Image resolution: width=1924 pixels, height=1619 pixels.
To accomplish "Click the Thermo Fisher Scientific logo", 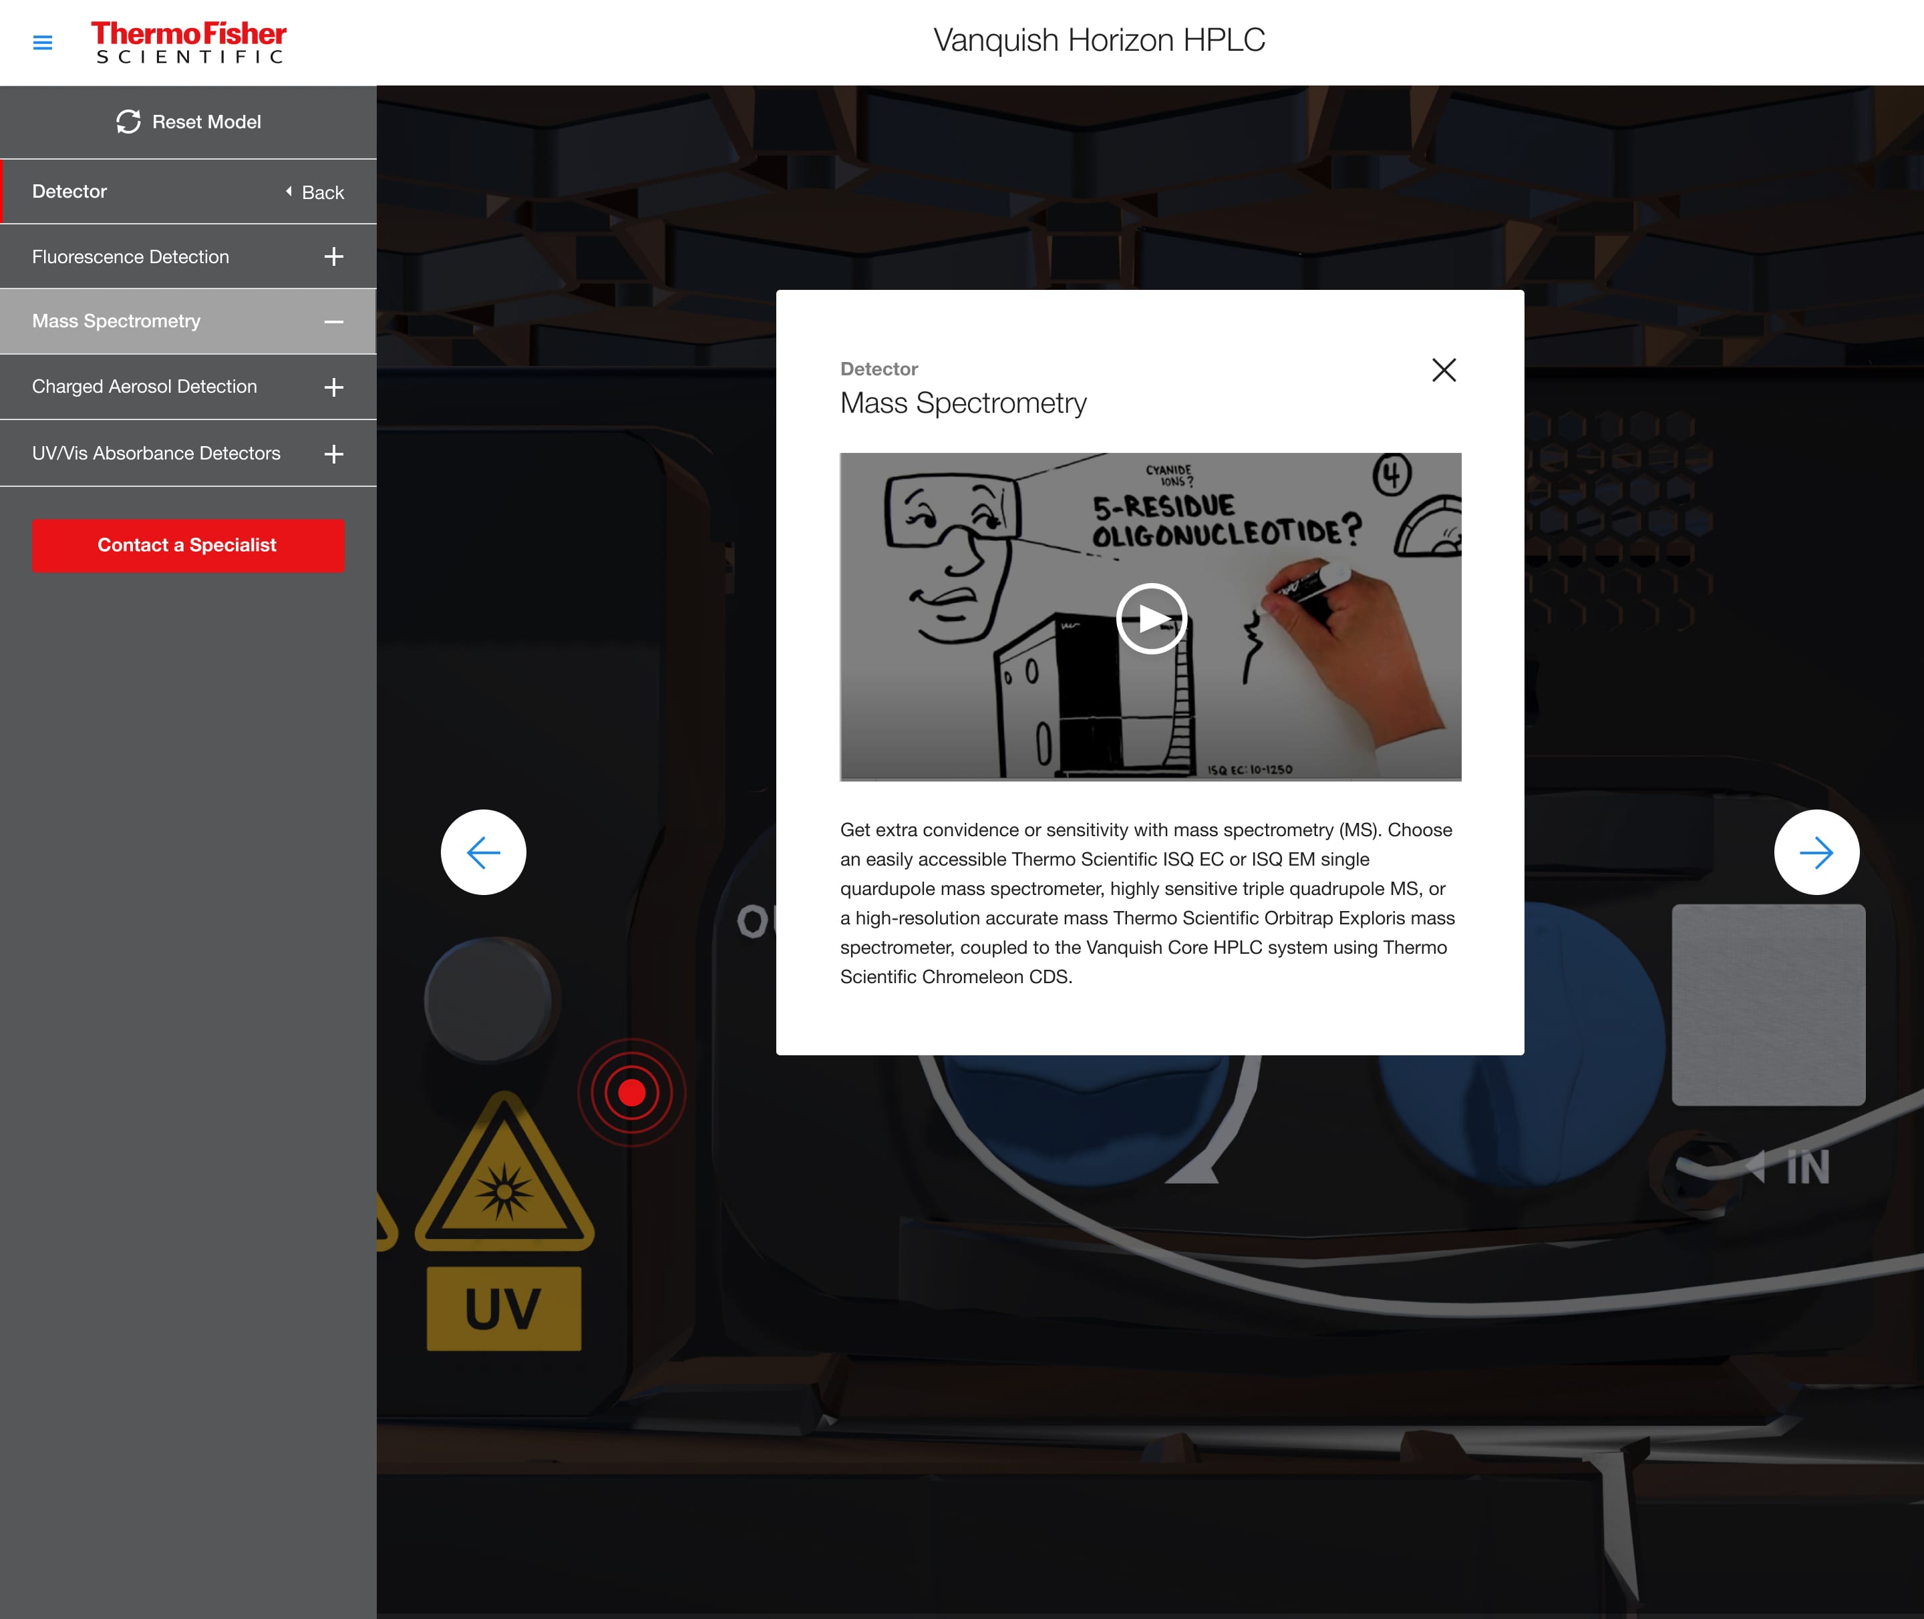I will point(188,42).
